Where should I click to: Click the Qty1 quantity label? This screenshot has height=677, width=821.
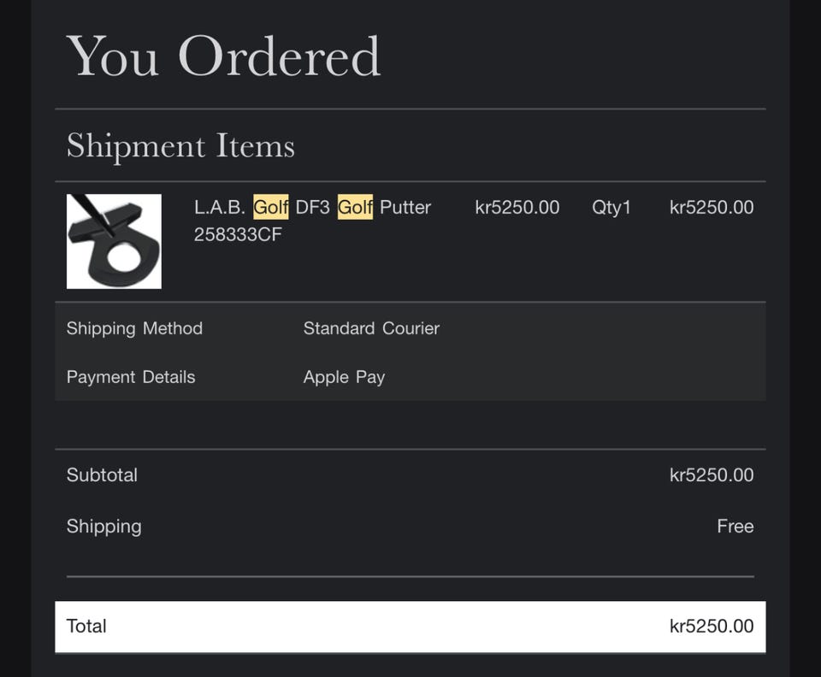pos(611,208)
